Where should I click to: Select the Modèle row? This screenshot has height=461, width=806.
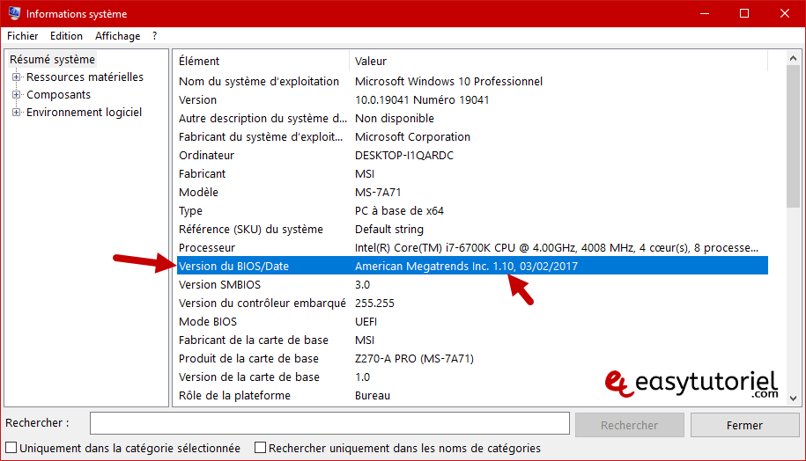coord(472,192)
